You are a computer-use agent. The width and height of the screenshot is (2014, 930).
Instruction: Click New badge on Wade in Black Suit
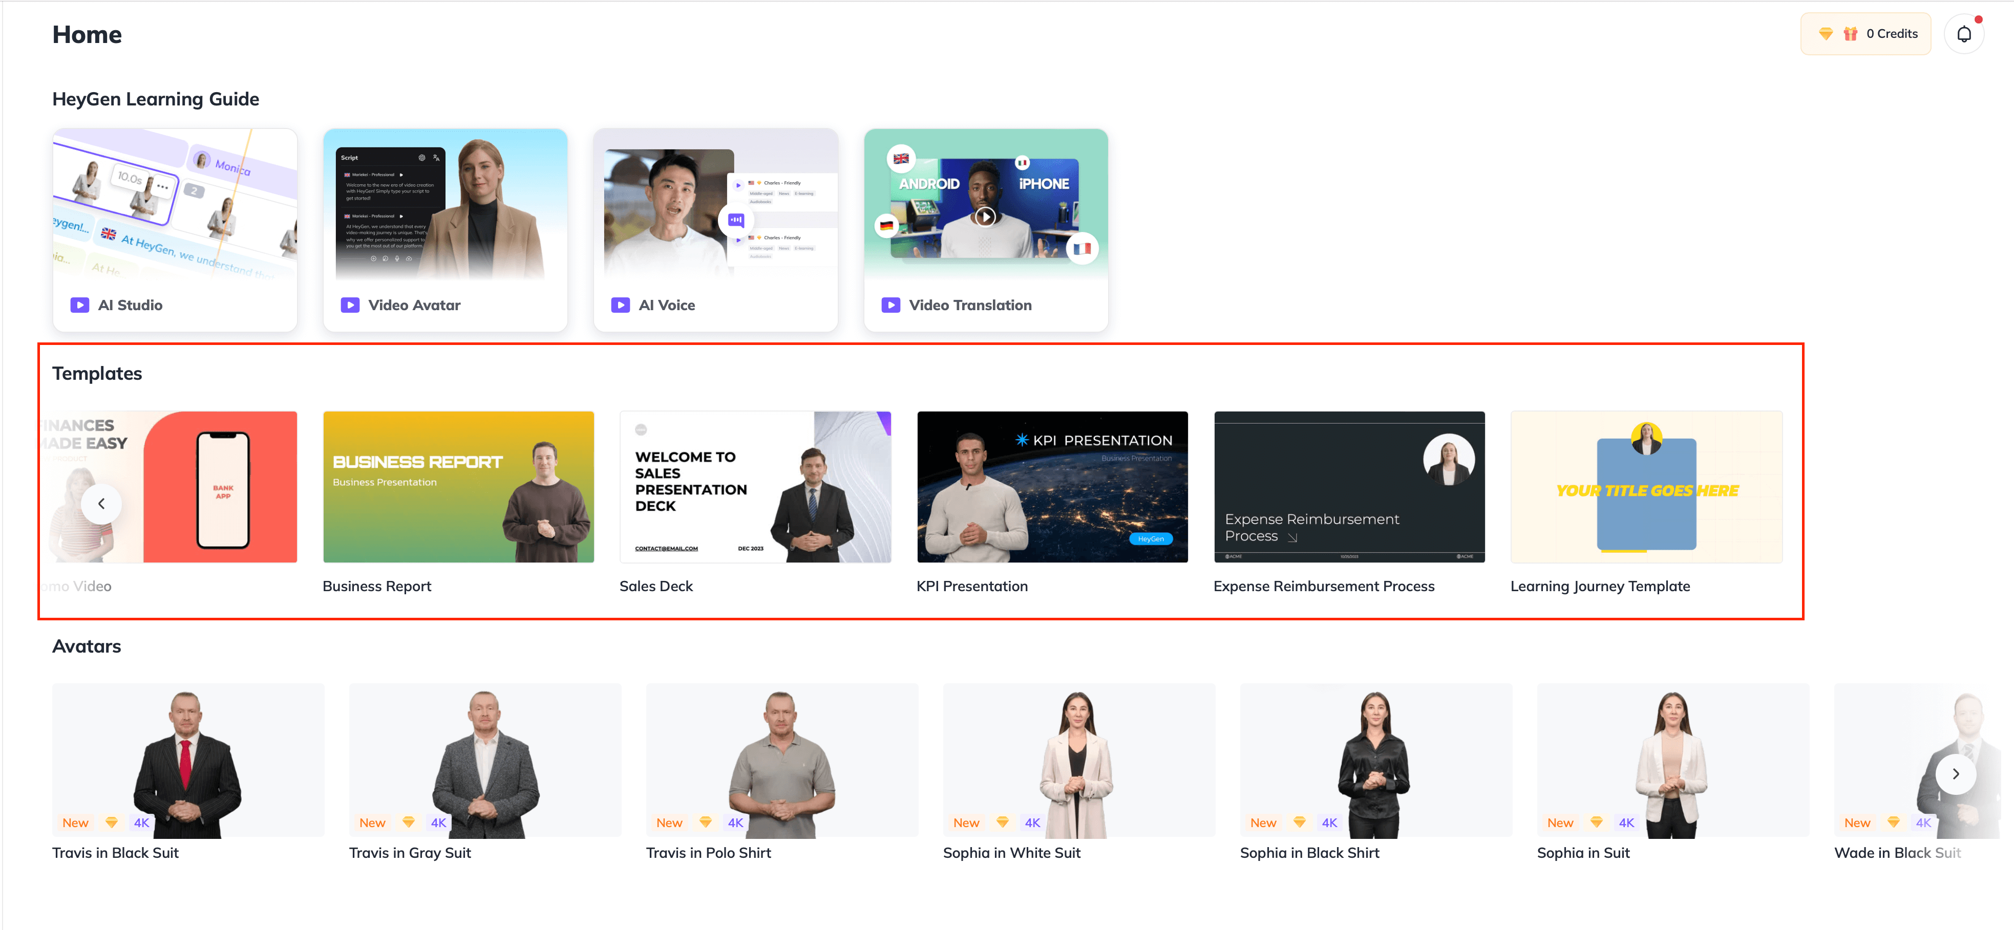tap(1858, 822)
